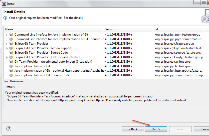Screen dimensions: 209x136
Task: Click feature icon beside Eclipse Git Team Provider
Action: [x=11, y=44]
